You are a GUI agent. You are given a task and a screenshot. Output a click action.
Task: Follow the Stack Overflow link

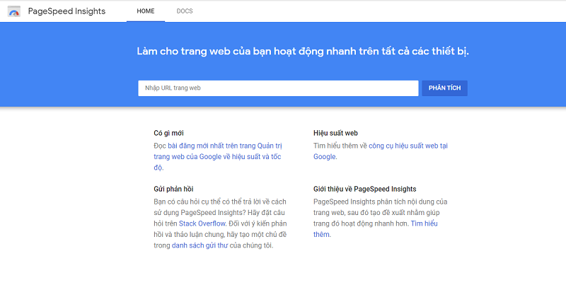[x=202, y=223]
